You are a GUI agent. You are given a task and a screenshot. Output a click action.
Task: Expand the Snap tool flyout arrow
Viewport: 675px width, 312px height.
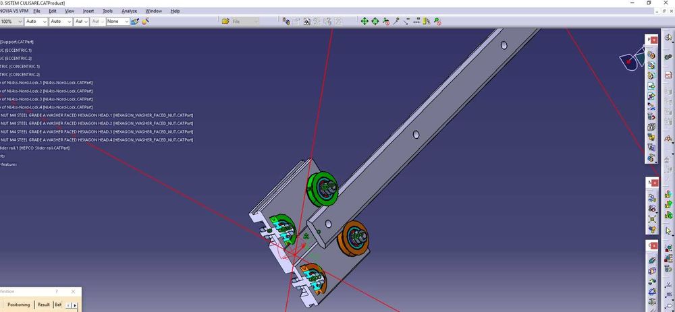click(x=657, y=212)
